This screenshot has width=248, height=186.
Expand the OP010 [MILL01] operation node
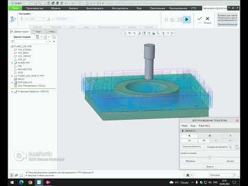[x=12, y=83]
